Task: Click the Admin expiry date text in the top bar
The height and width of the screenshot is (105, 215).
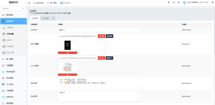Action: [x=197, y=3]
